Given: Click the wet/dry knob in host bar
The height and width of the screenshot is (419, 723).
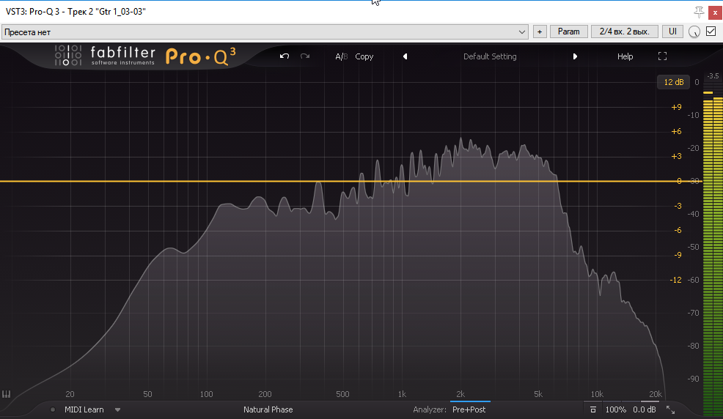Looking at the screenshot, I should 694,31.
